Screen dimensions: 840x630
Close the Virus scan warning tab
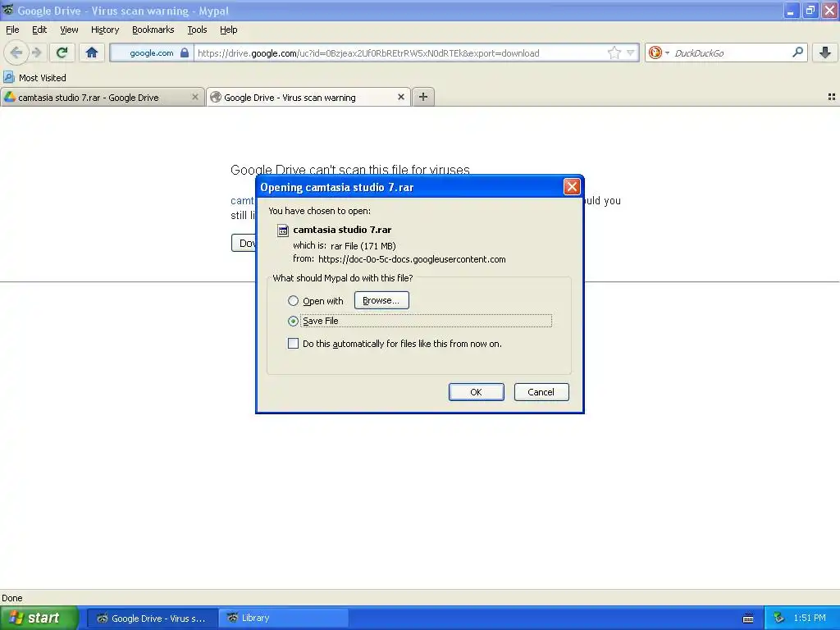tap(400, 97)
